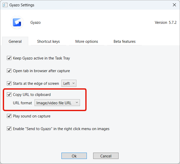Screen dimensions: 180x164
Task: Disable Copy URL to clipboard checkbox
Action: [9, 95]
